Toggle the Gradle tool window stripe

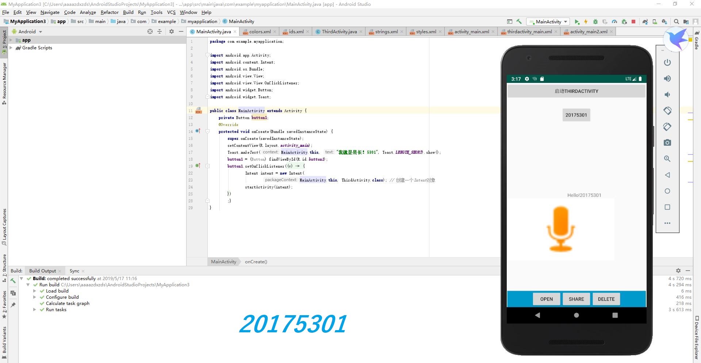pyautogui.click(x=697, y=41)
